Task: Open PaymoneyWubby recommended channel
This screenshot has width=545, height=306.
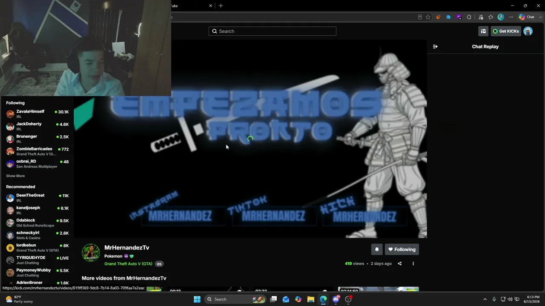Action: pos(37,272)
